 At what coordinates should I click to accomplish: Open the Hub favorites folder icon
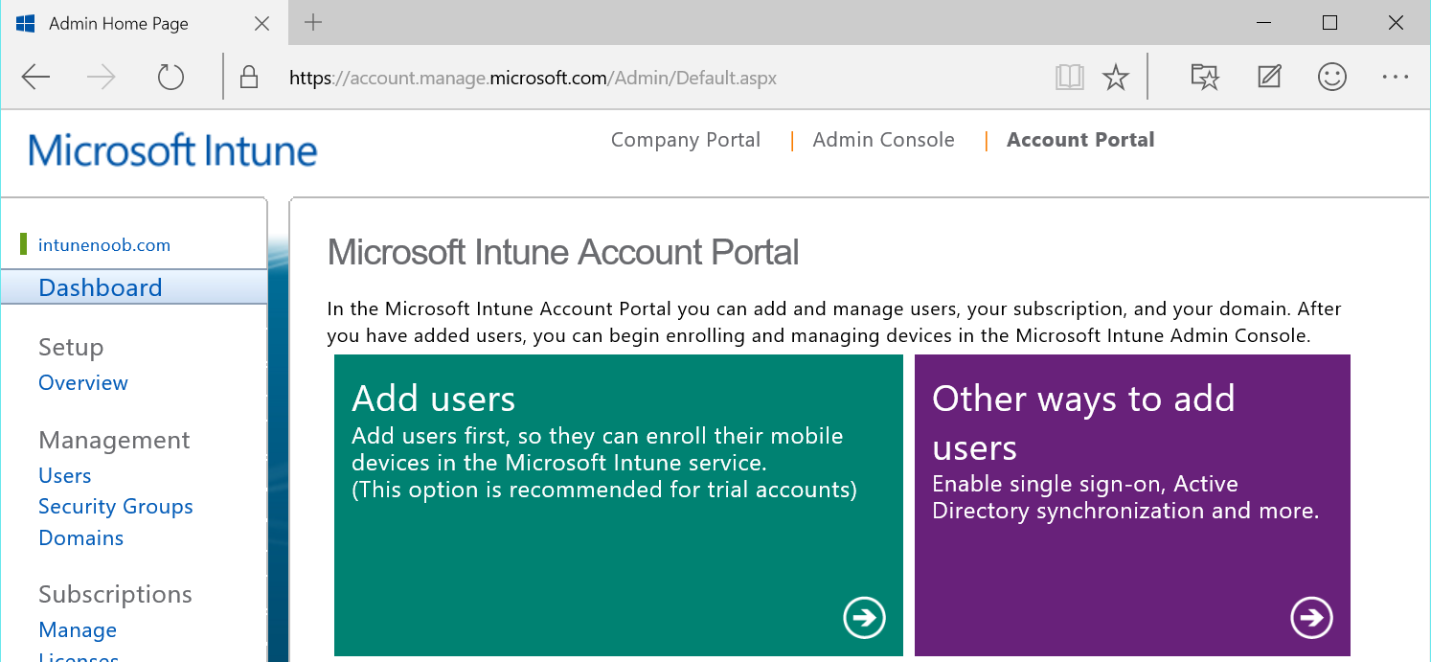click(x=1205, y=77)
